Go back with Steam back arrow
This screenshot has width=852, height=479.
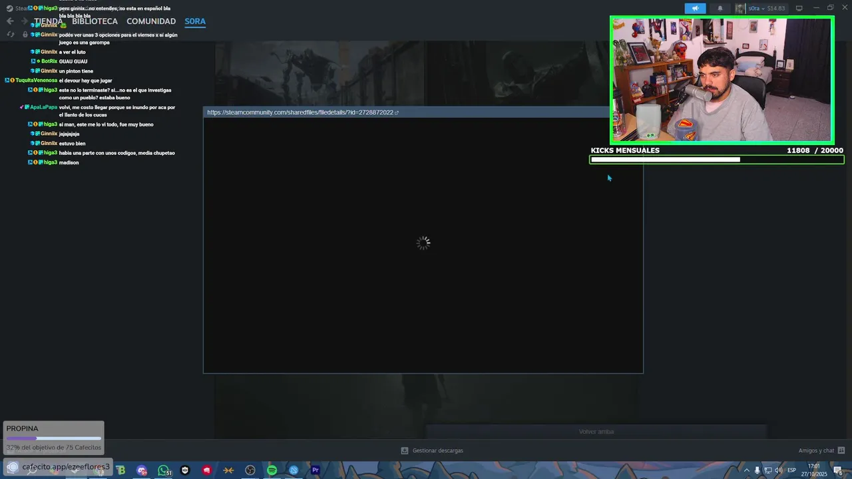10,21
